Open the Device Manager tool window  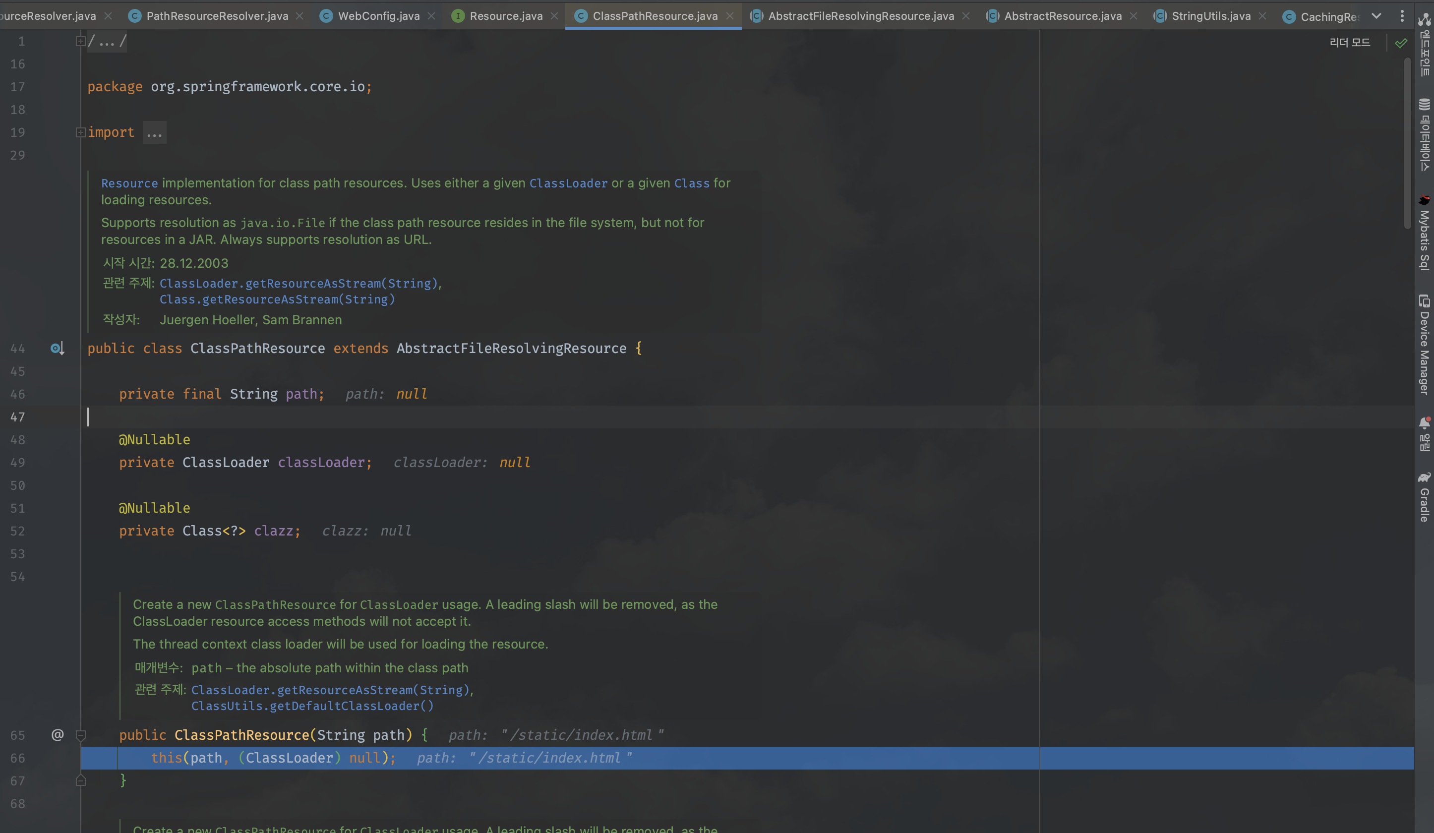1424,344
